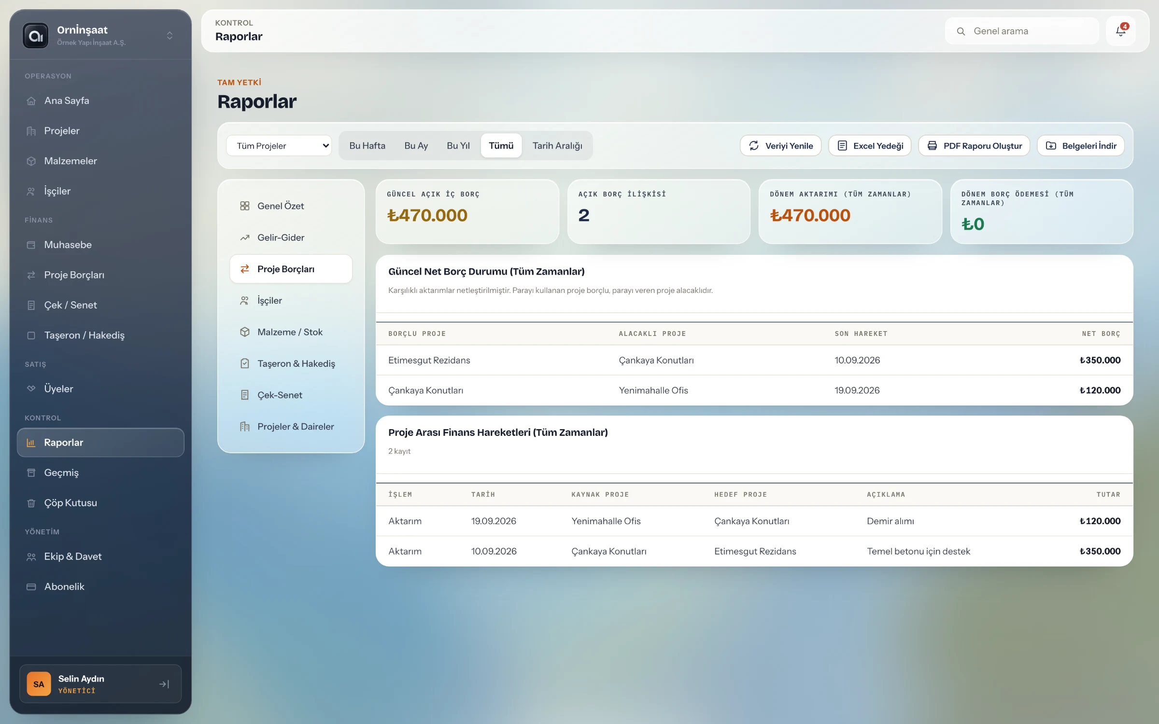
Task: Click the ₺120.000 net borç value
Action: click(1100, 390)
